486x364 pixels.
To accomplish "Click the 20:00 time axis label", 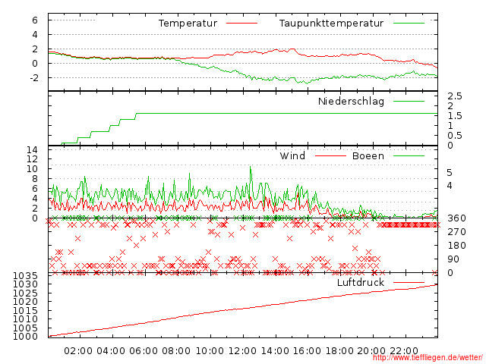I will click(x=371, y=351).
